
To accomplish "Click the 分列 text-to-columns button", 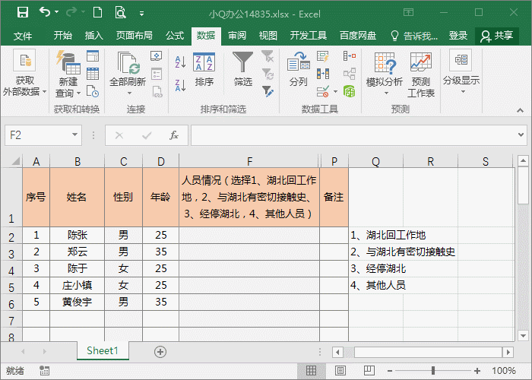I will [x=299, y=70].
